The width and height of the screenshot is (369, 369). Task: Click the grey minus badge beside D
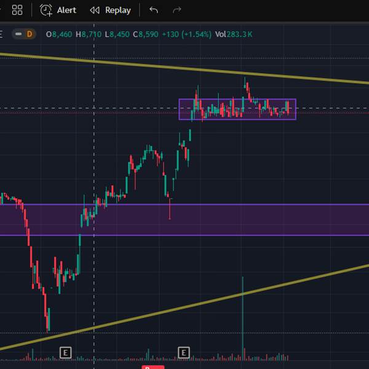tap(18, 34)
